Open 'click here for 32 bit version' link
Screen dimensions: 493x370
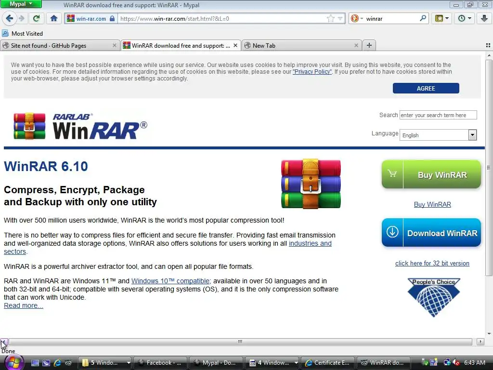(432, 264)
